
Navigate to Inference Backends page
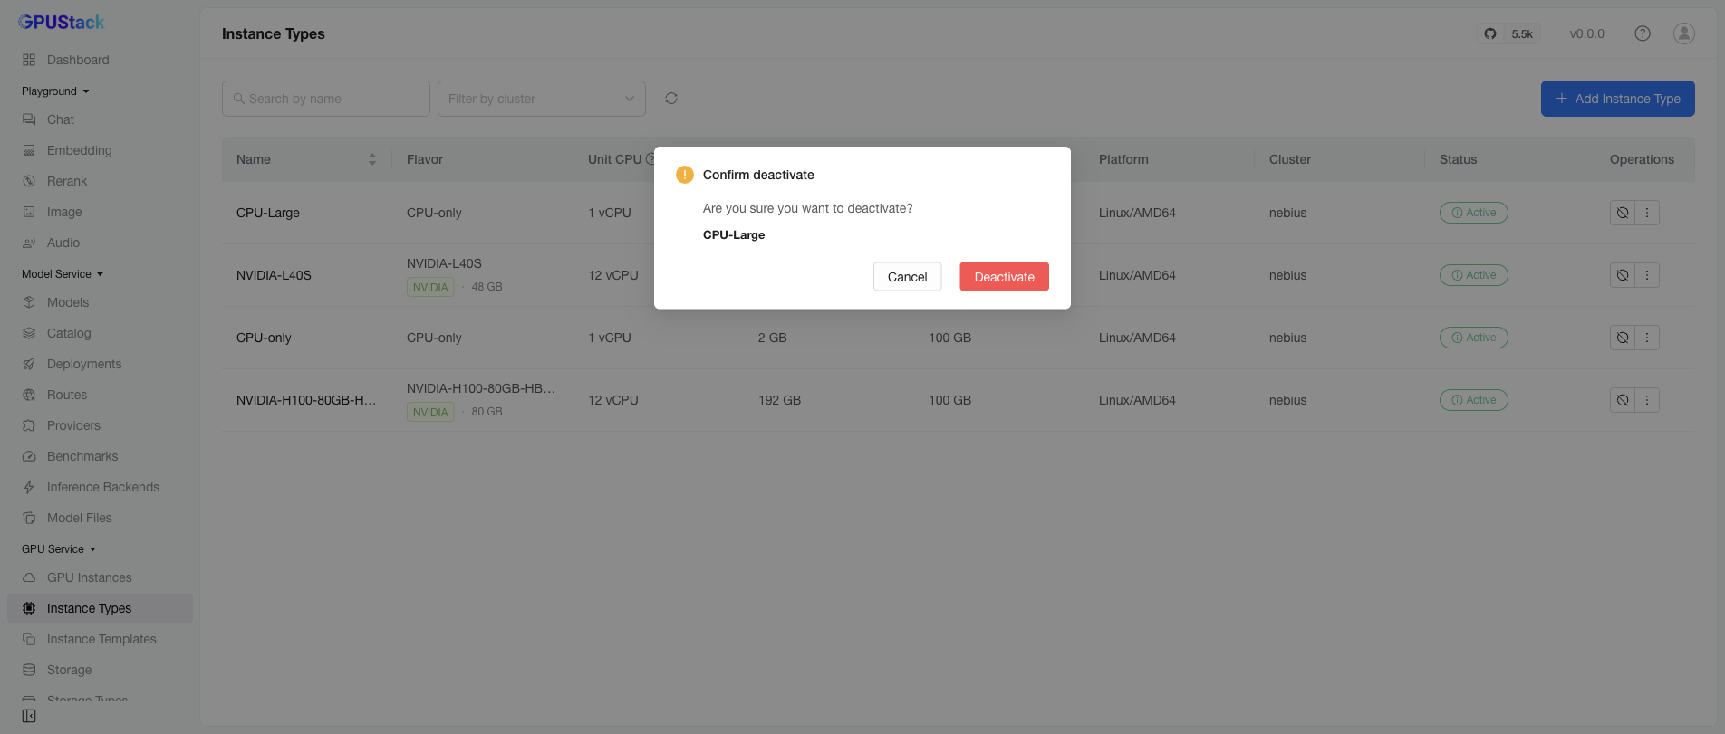[x=100, y=487]
